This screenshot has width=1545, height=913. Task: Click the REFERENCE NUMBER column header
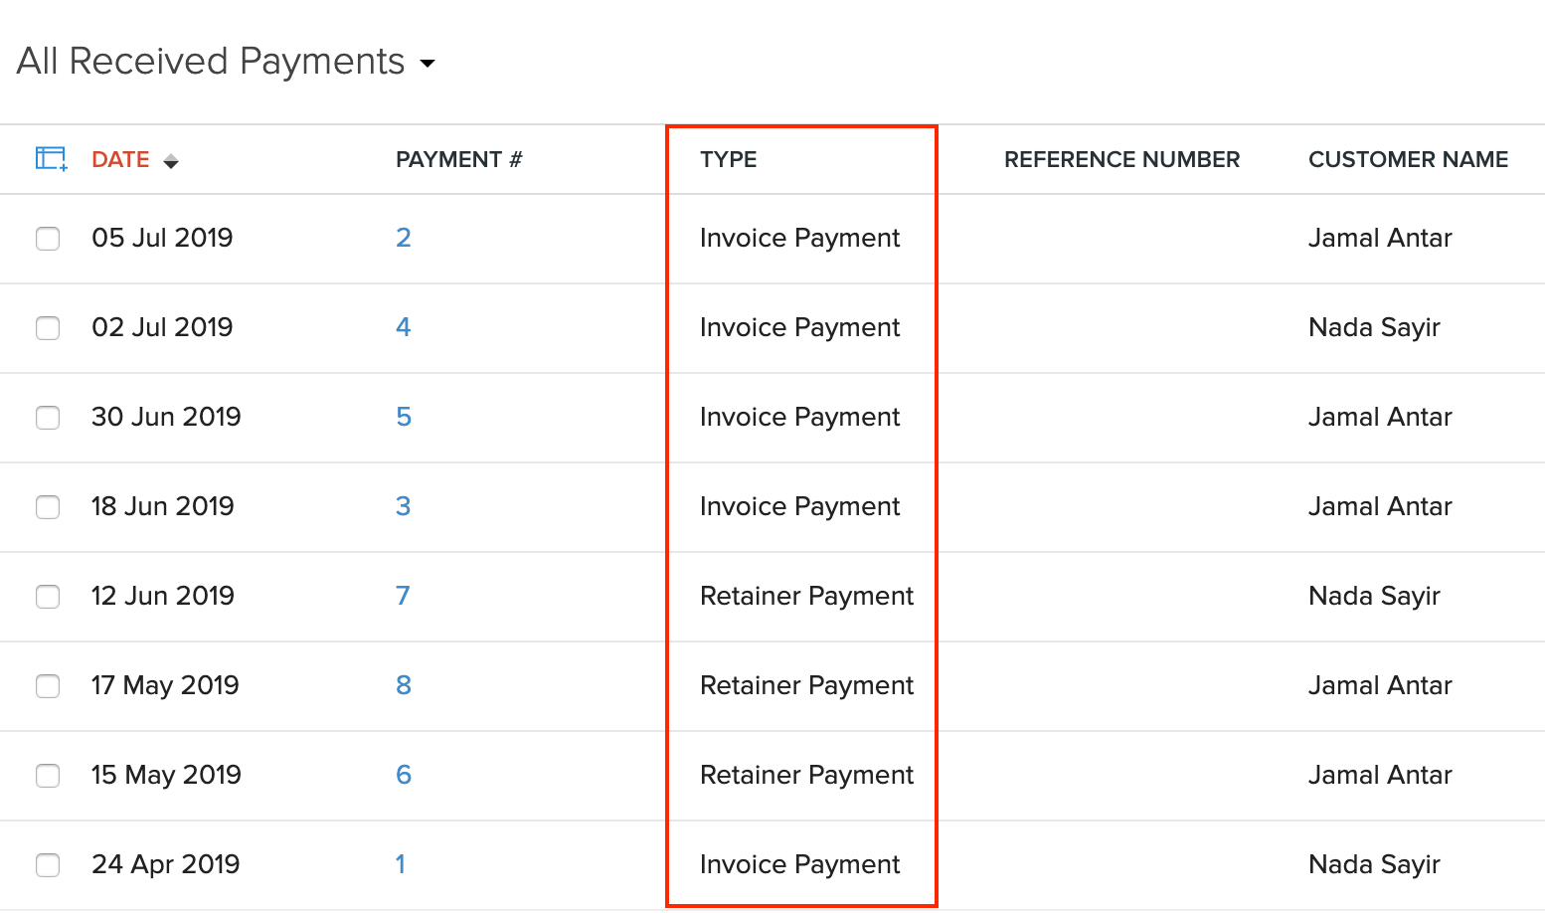pos(1121,158)
